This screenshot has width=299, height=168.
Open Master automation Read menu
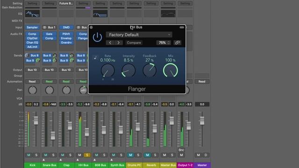pos(202,82)
